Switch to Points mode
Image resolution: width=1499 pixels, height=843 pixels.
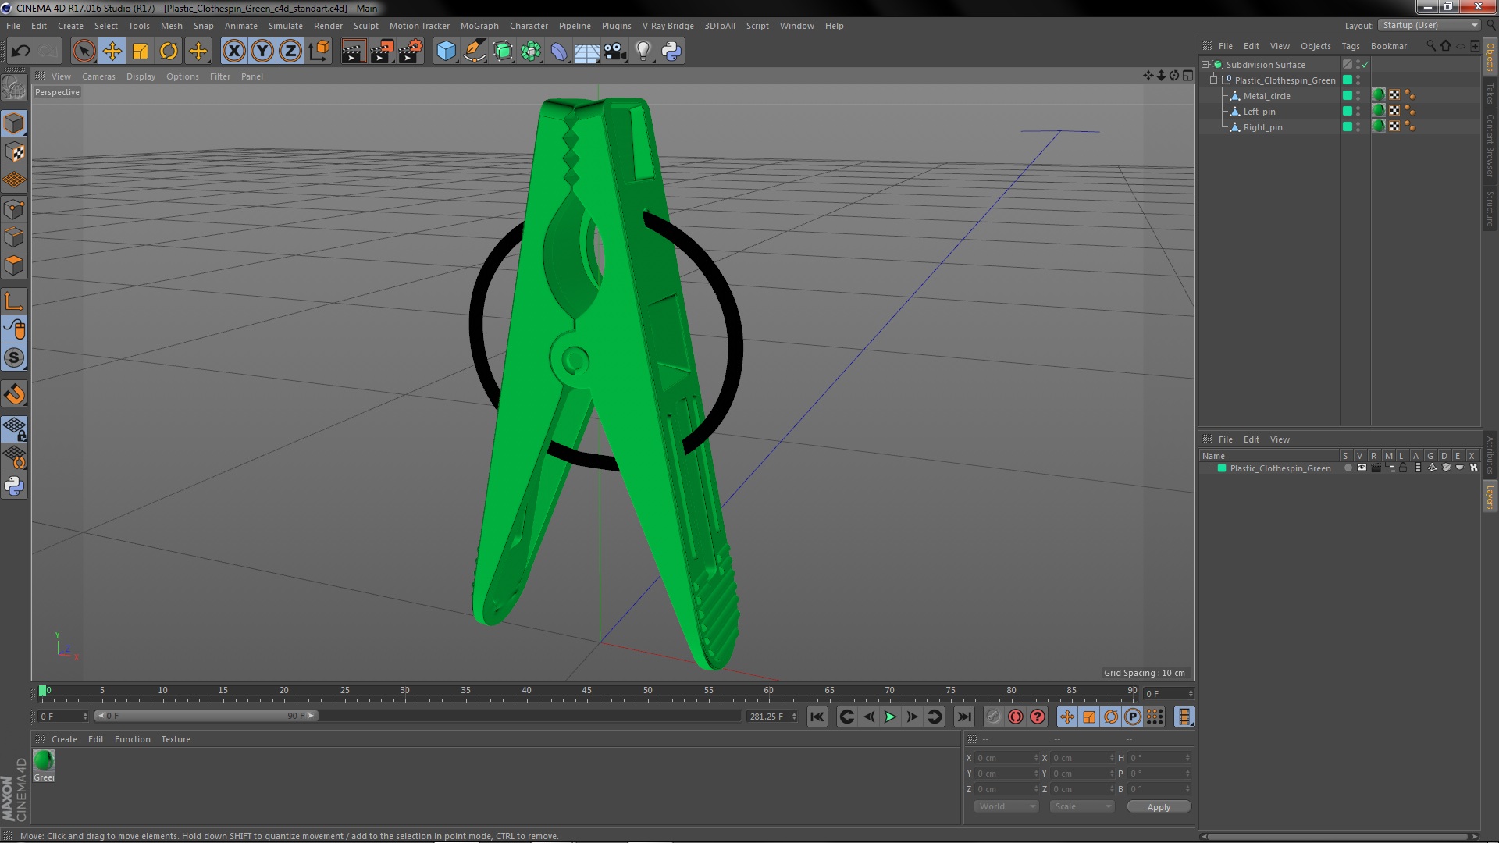click(14, 209)
